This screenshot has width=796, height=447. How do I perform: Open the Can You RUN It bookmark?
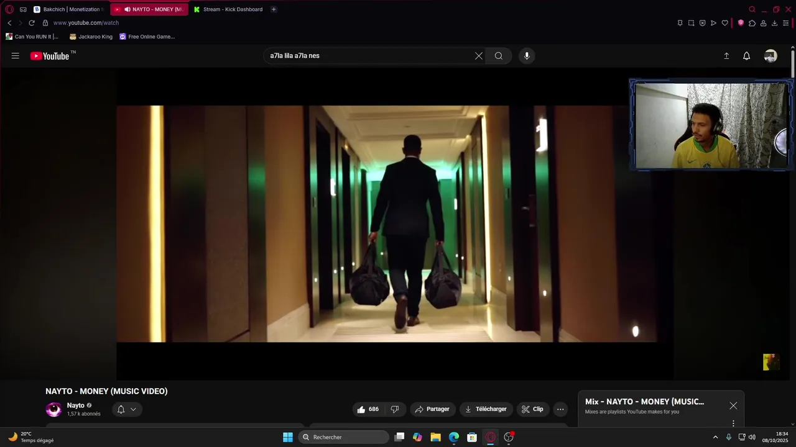coord(32,37)
